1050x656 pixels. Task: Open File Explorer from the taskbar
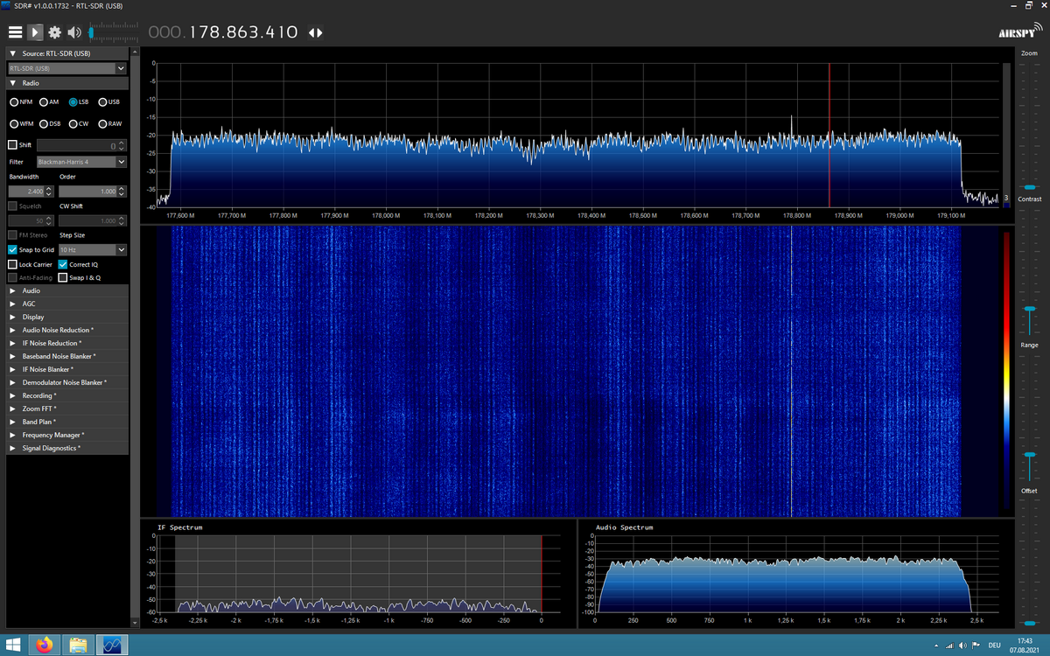(78, 645)
